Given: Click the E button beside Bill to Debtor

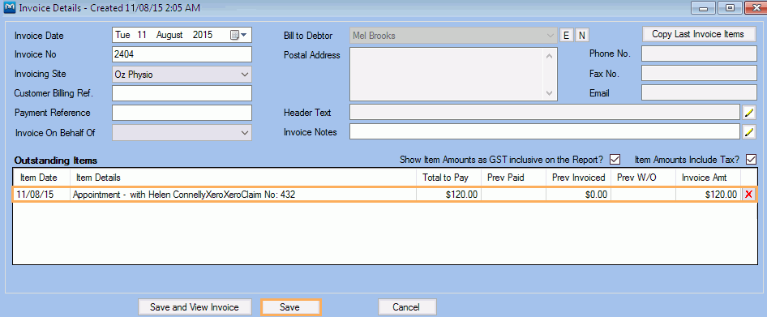Looking at the screenshot, I should point(567,35).
